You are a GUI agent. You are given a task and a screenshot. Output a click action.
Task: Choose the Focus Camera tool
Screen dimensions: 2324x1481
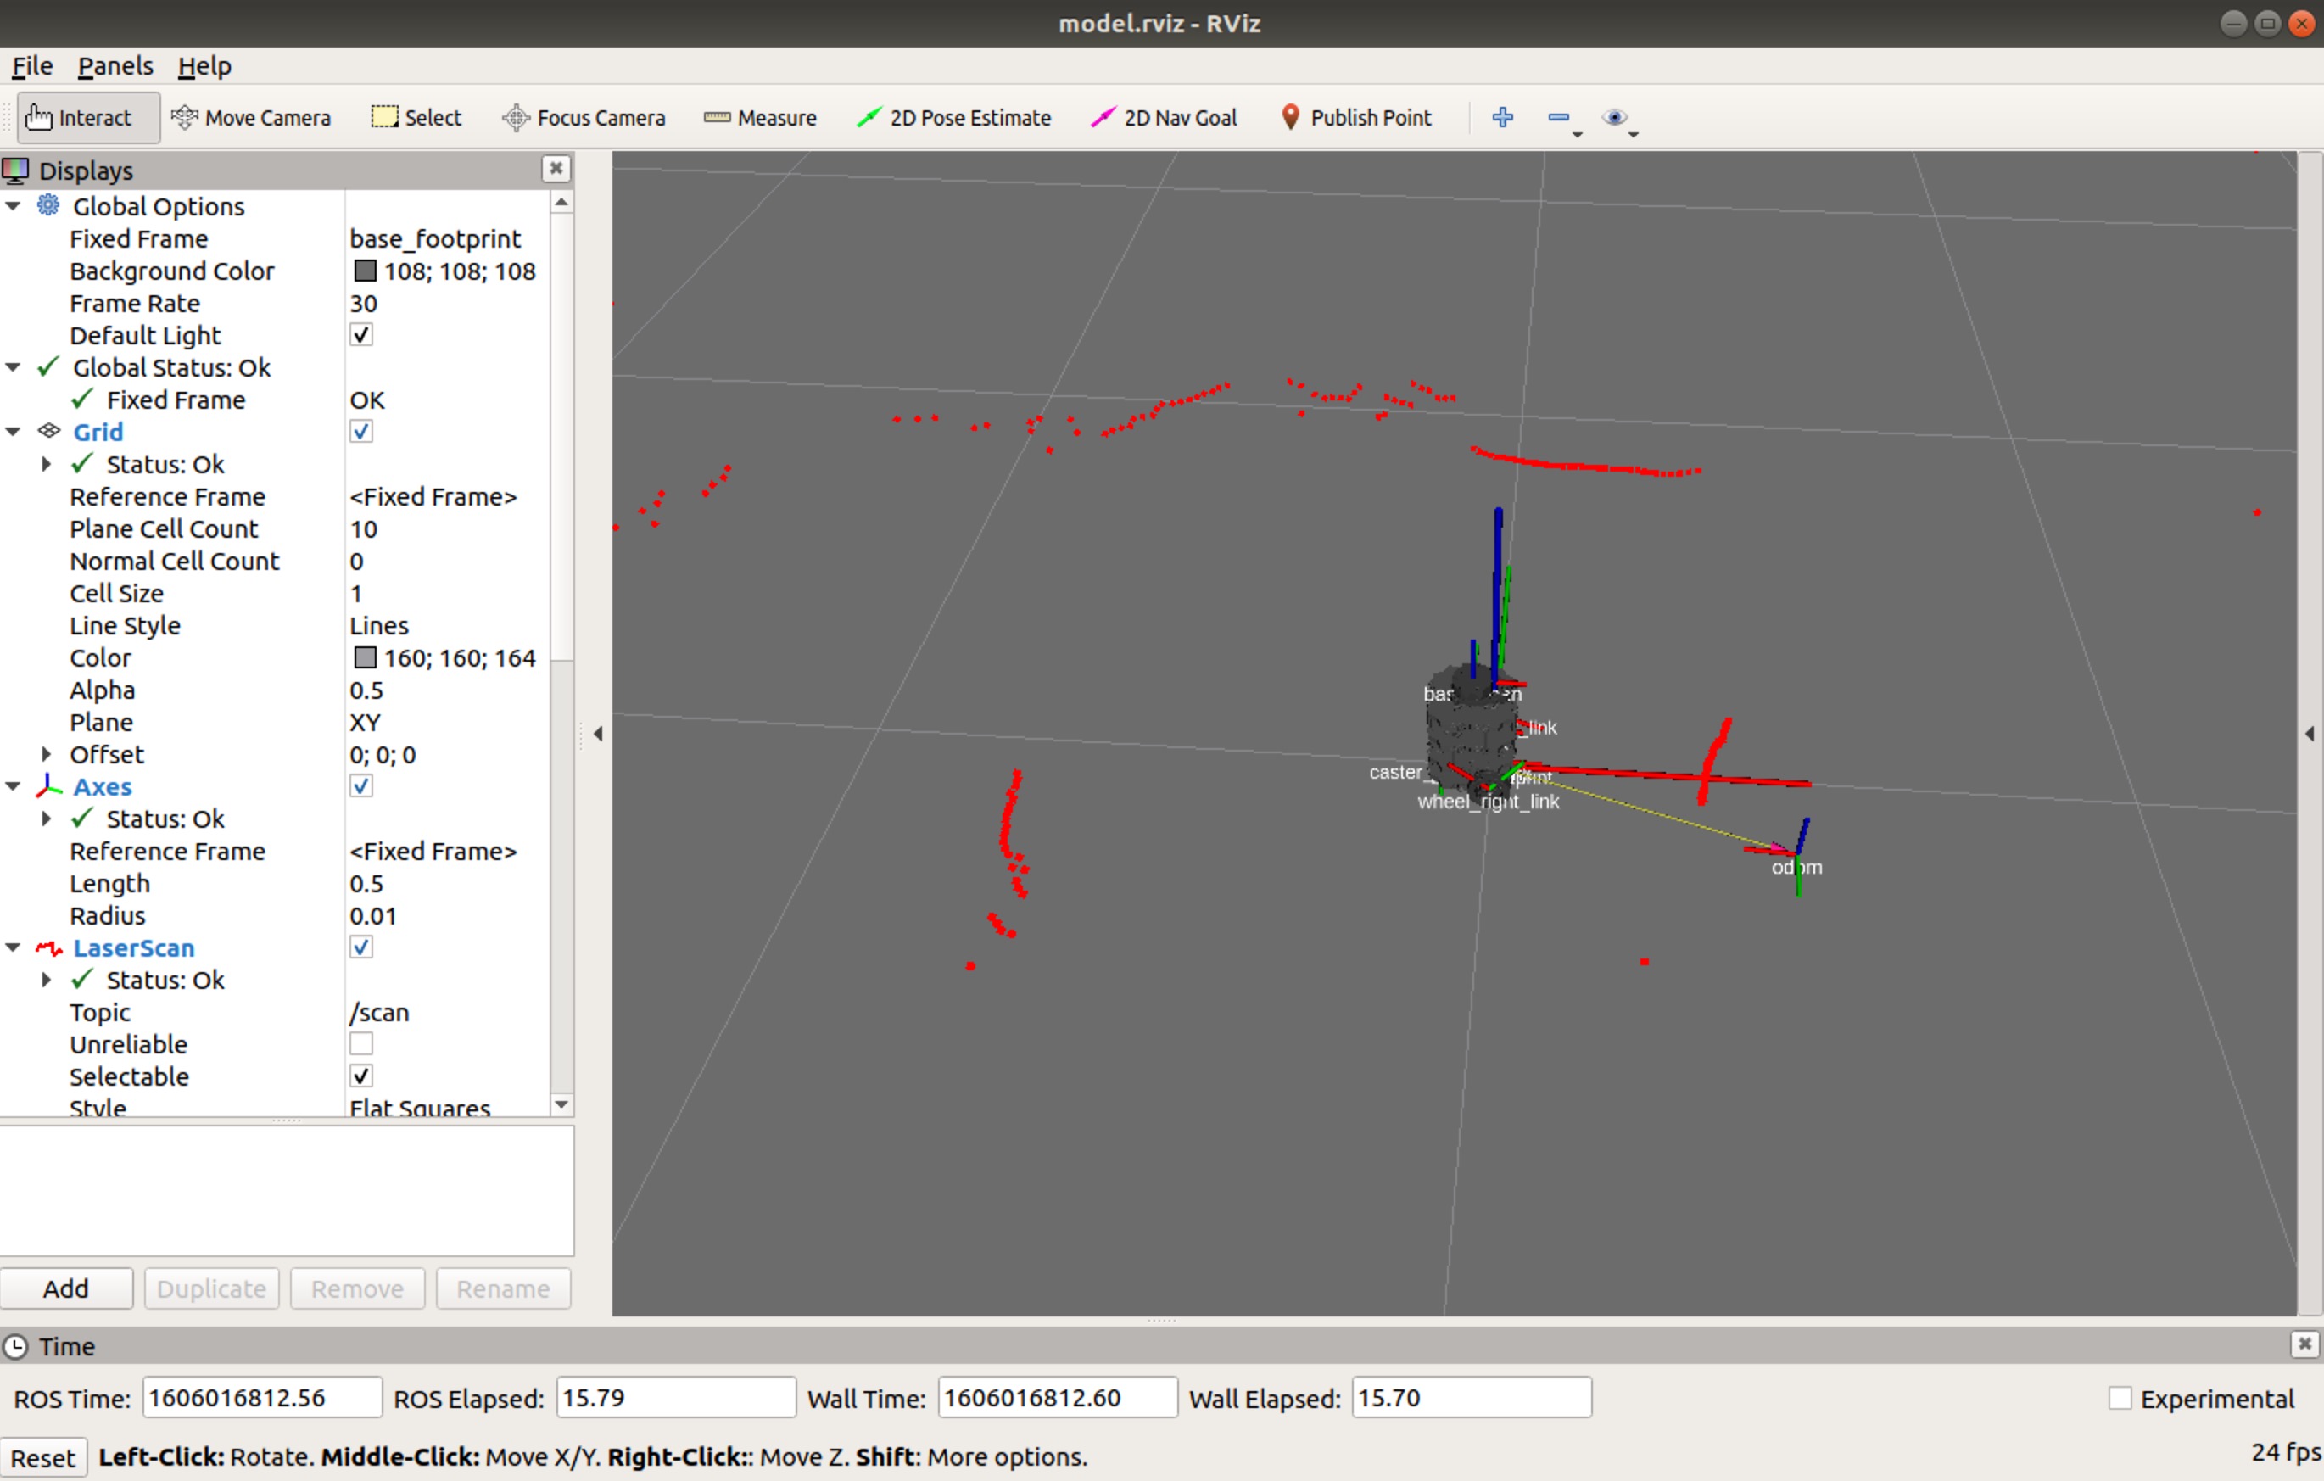583,118
